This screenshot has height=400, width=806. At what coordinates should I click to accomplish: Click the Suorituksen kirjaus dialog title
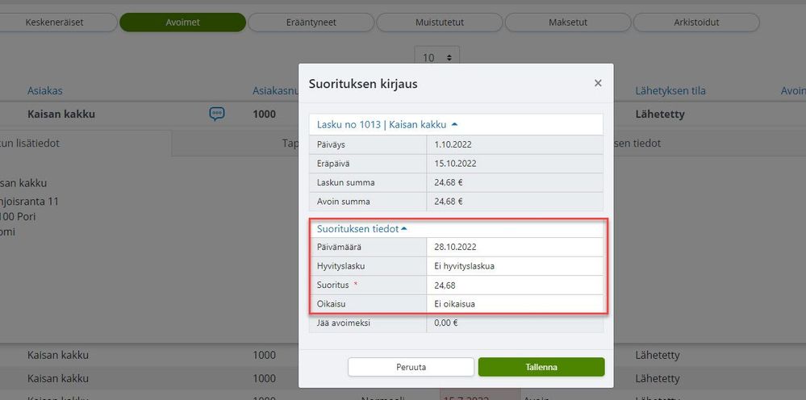click(363, 84)
